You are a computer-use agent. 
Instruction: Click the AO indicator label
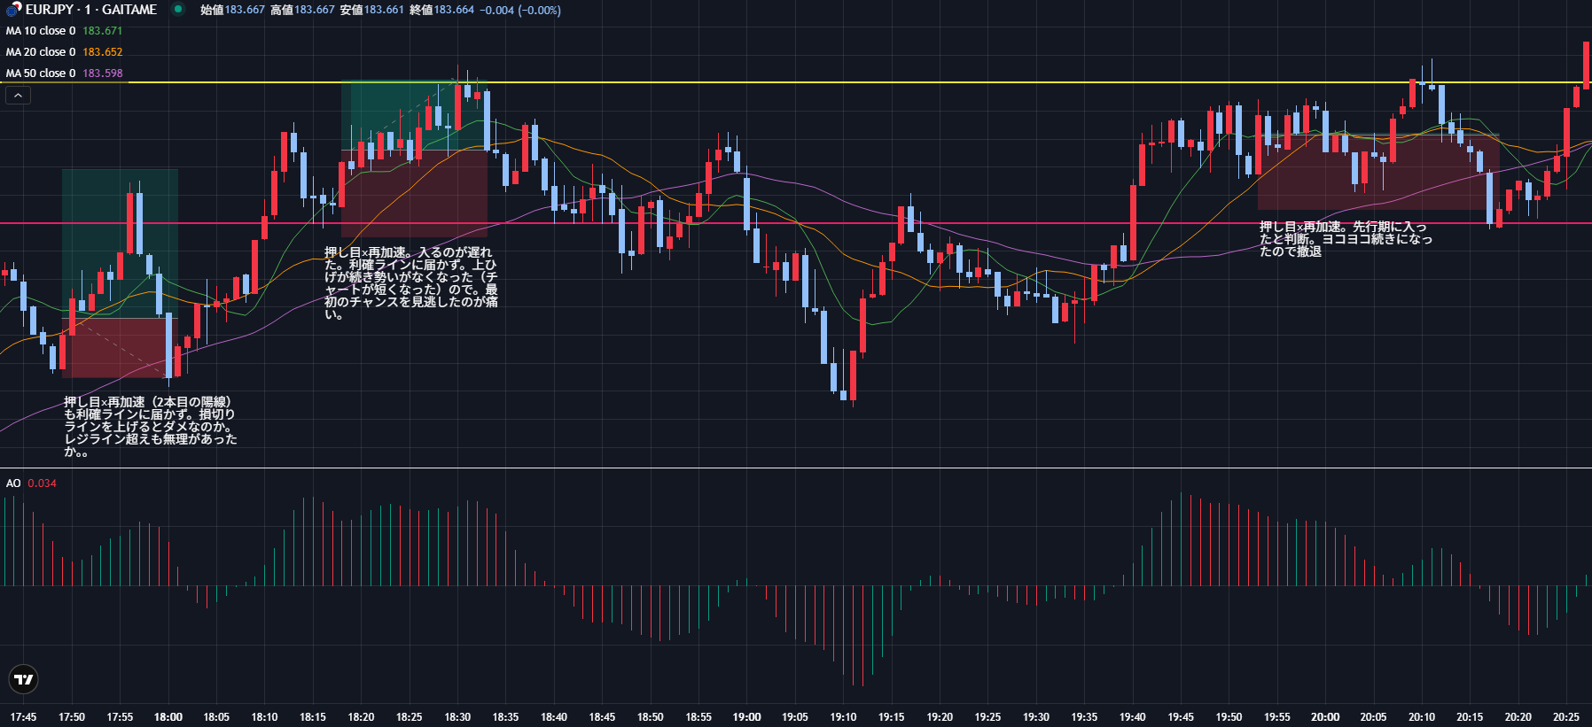tap(13, 483)
